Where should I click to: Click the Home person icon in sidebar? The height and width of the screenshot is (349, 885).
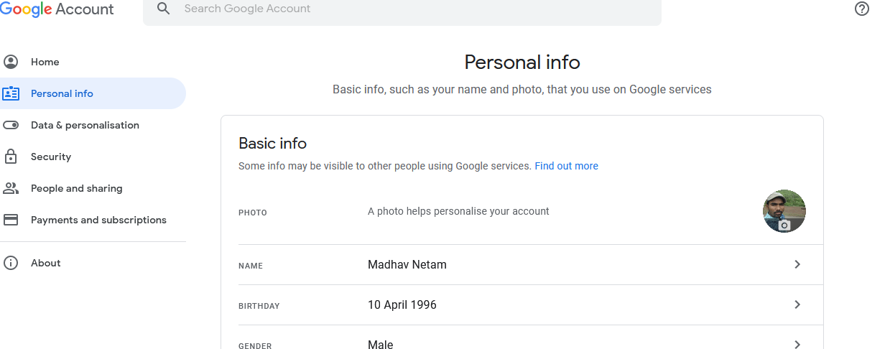pyautogui.click(x=11, y=62)
